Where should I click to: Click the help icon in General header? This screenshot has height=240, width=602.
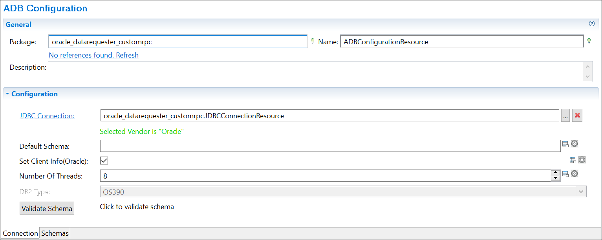(592, 24)
